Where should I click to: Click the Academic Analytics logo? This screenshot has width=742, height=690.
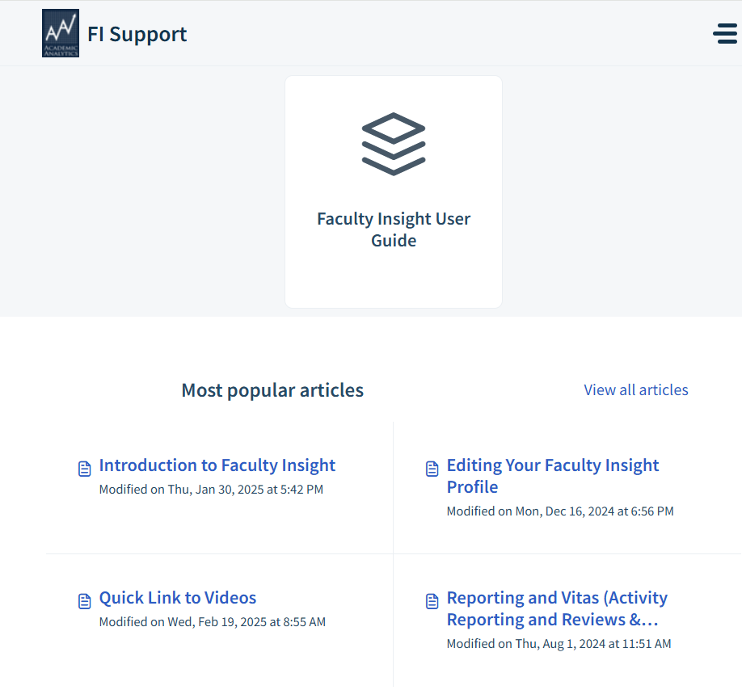(x=61, y=33)
